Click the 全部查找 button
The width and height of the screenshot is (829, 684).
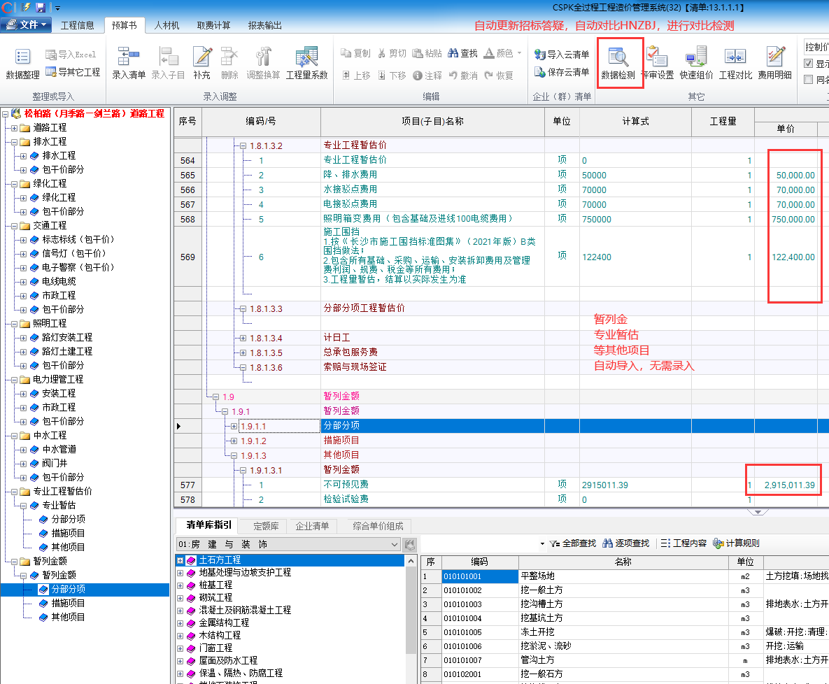(x=572, y=543)
